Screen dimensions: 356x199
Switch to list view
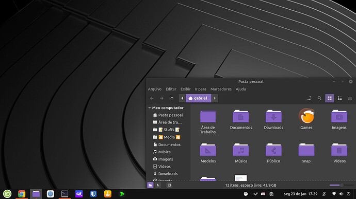(x=339, y=98)
